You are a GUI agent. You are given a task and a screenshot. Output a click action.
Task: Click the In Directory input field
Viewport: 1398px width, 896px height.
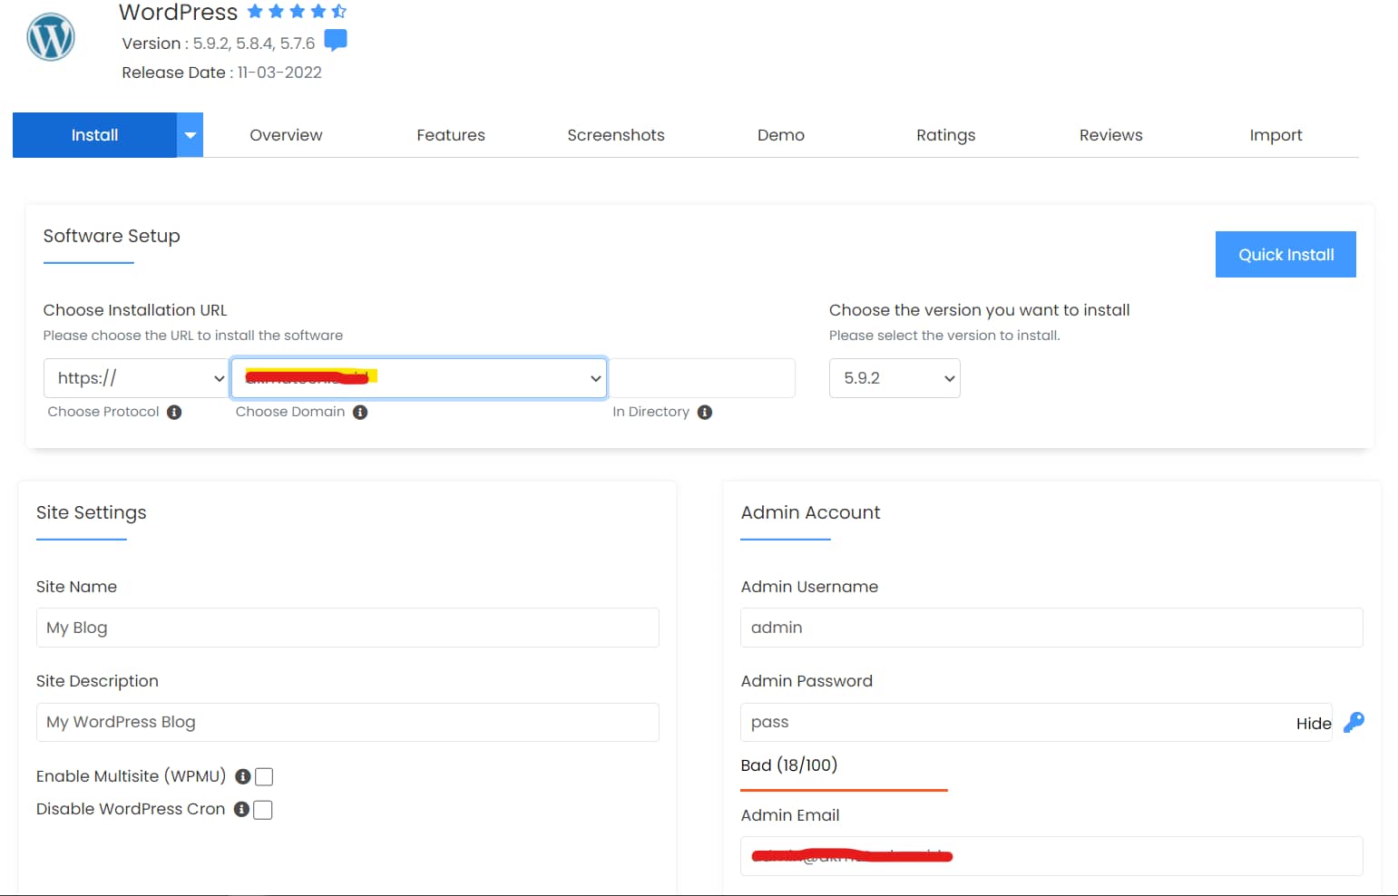pos(702,378)
